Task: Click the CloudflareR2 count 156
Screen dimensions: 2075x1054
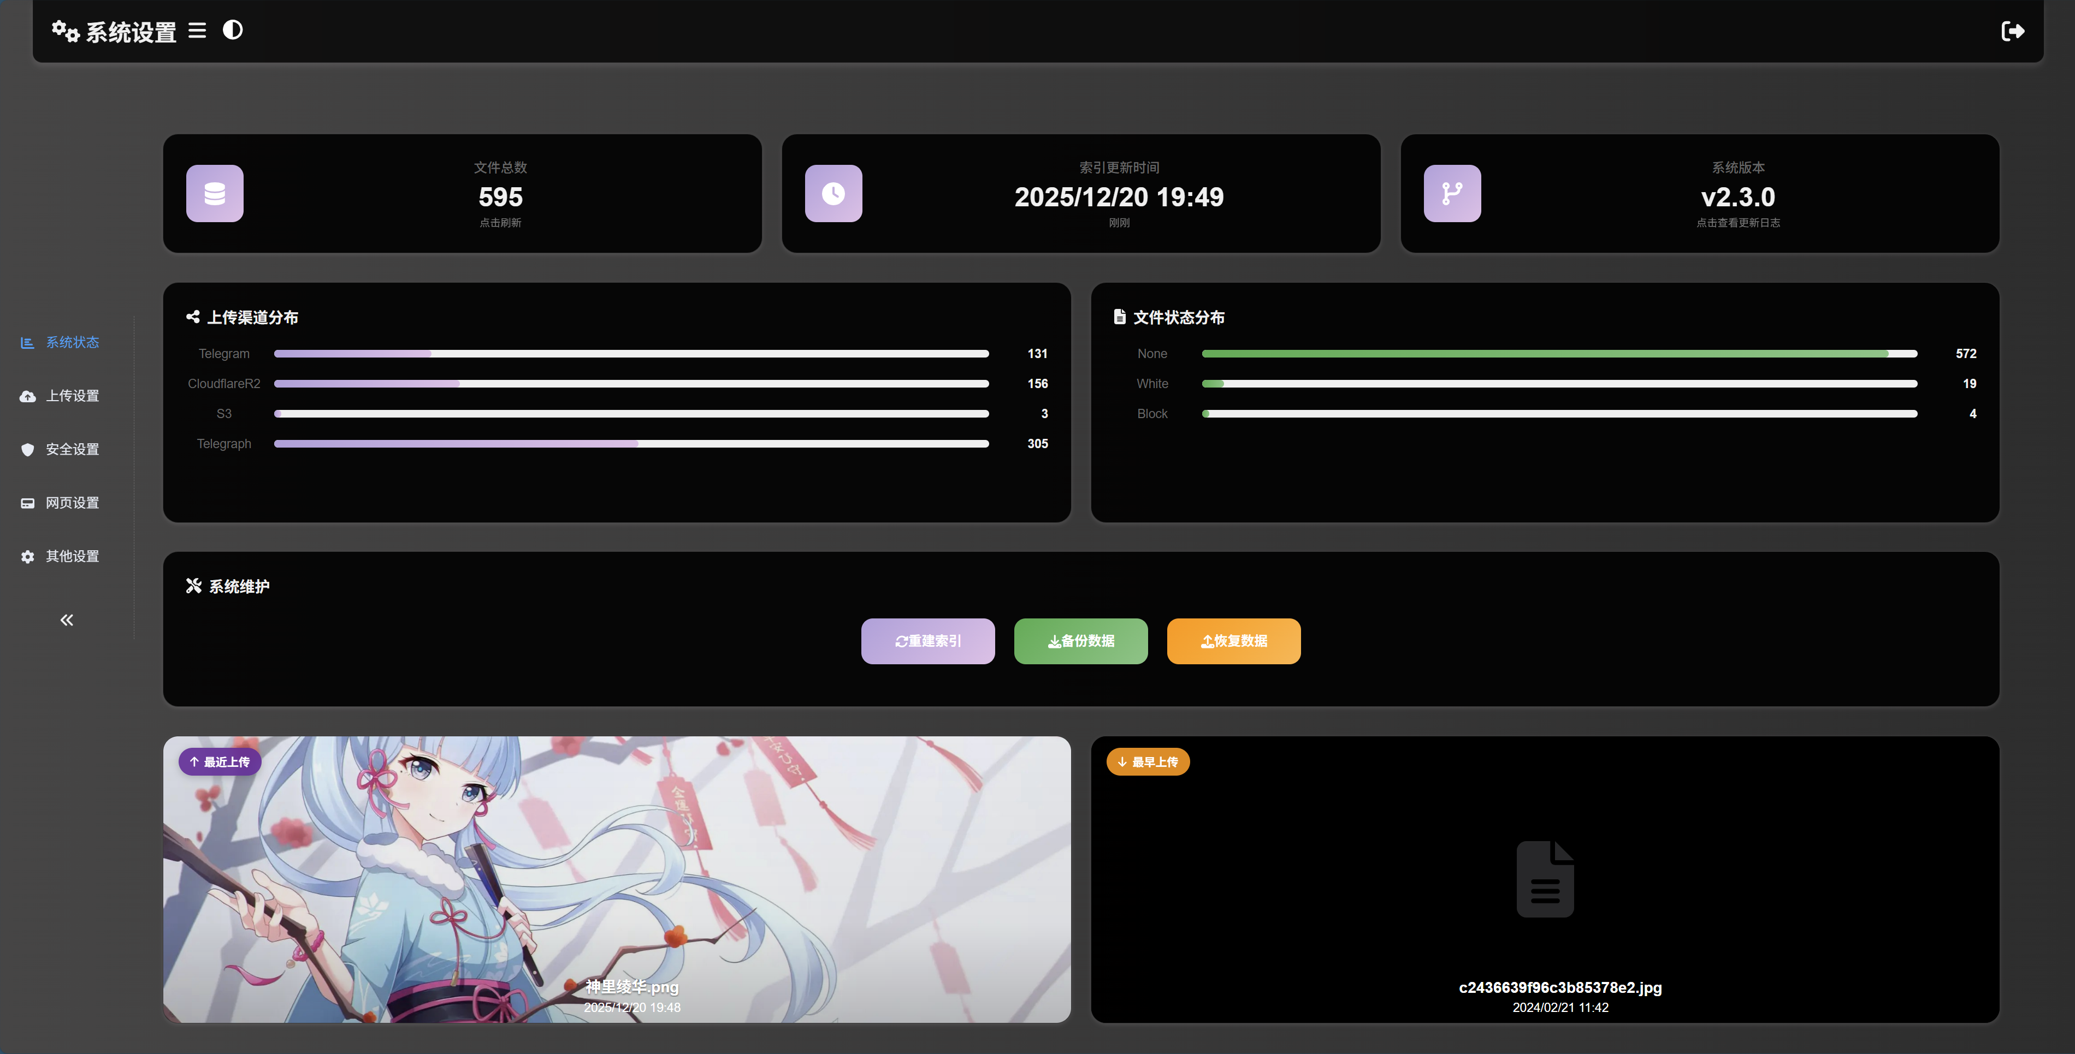Action: [1038, 384]
